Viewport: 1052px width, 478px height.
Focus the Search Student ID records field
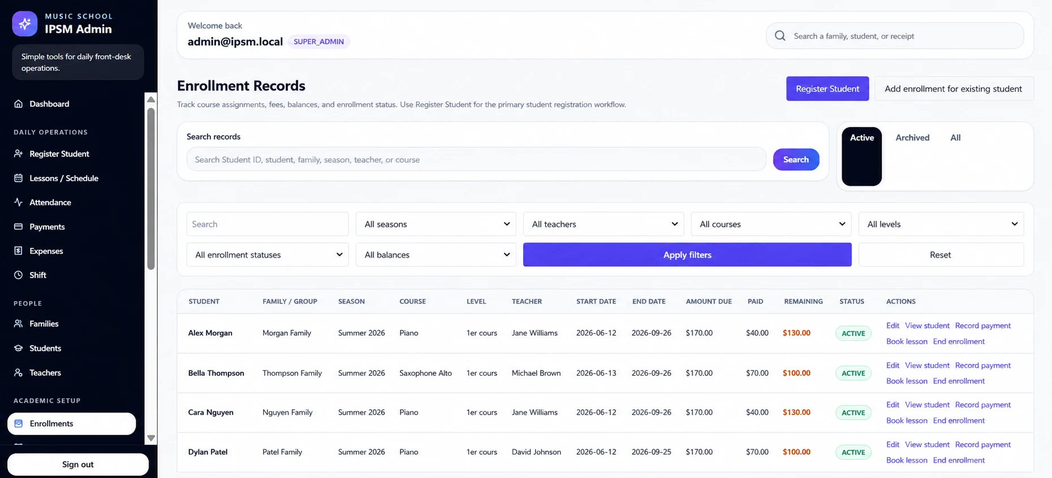point(476,159)
